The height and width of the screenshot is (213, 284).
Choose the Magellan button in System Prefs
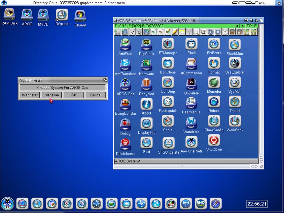coord(52,95)
